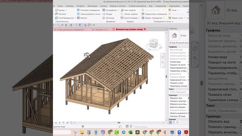Expand the Марка помещения dropdown arrow
This screenshot has width=242, height=136.
pyautogui.click(x=164, y=18)
